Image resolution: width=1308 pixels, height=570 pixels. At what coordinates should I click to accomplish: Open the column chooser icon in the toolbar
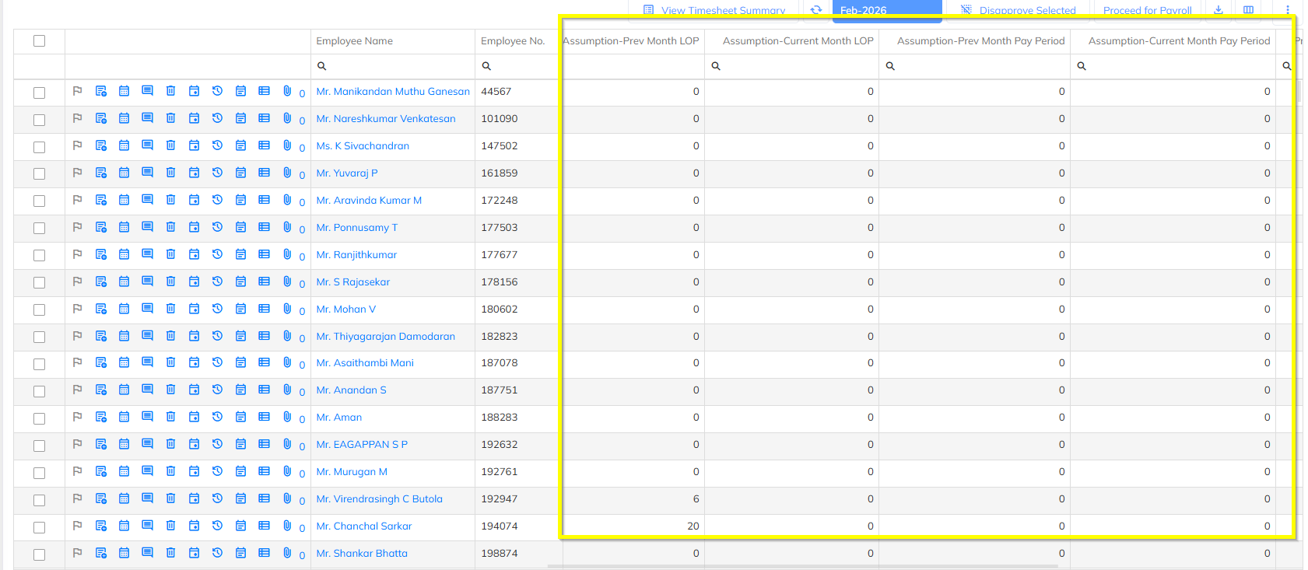(1248, 9)
